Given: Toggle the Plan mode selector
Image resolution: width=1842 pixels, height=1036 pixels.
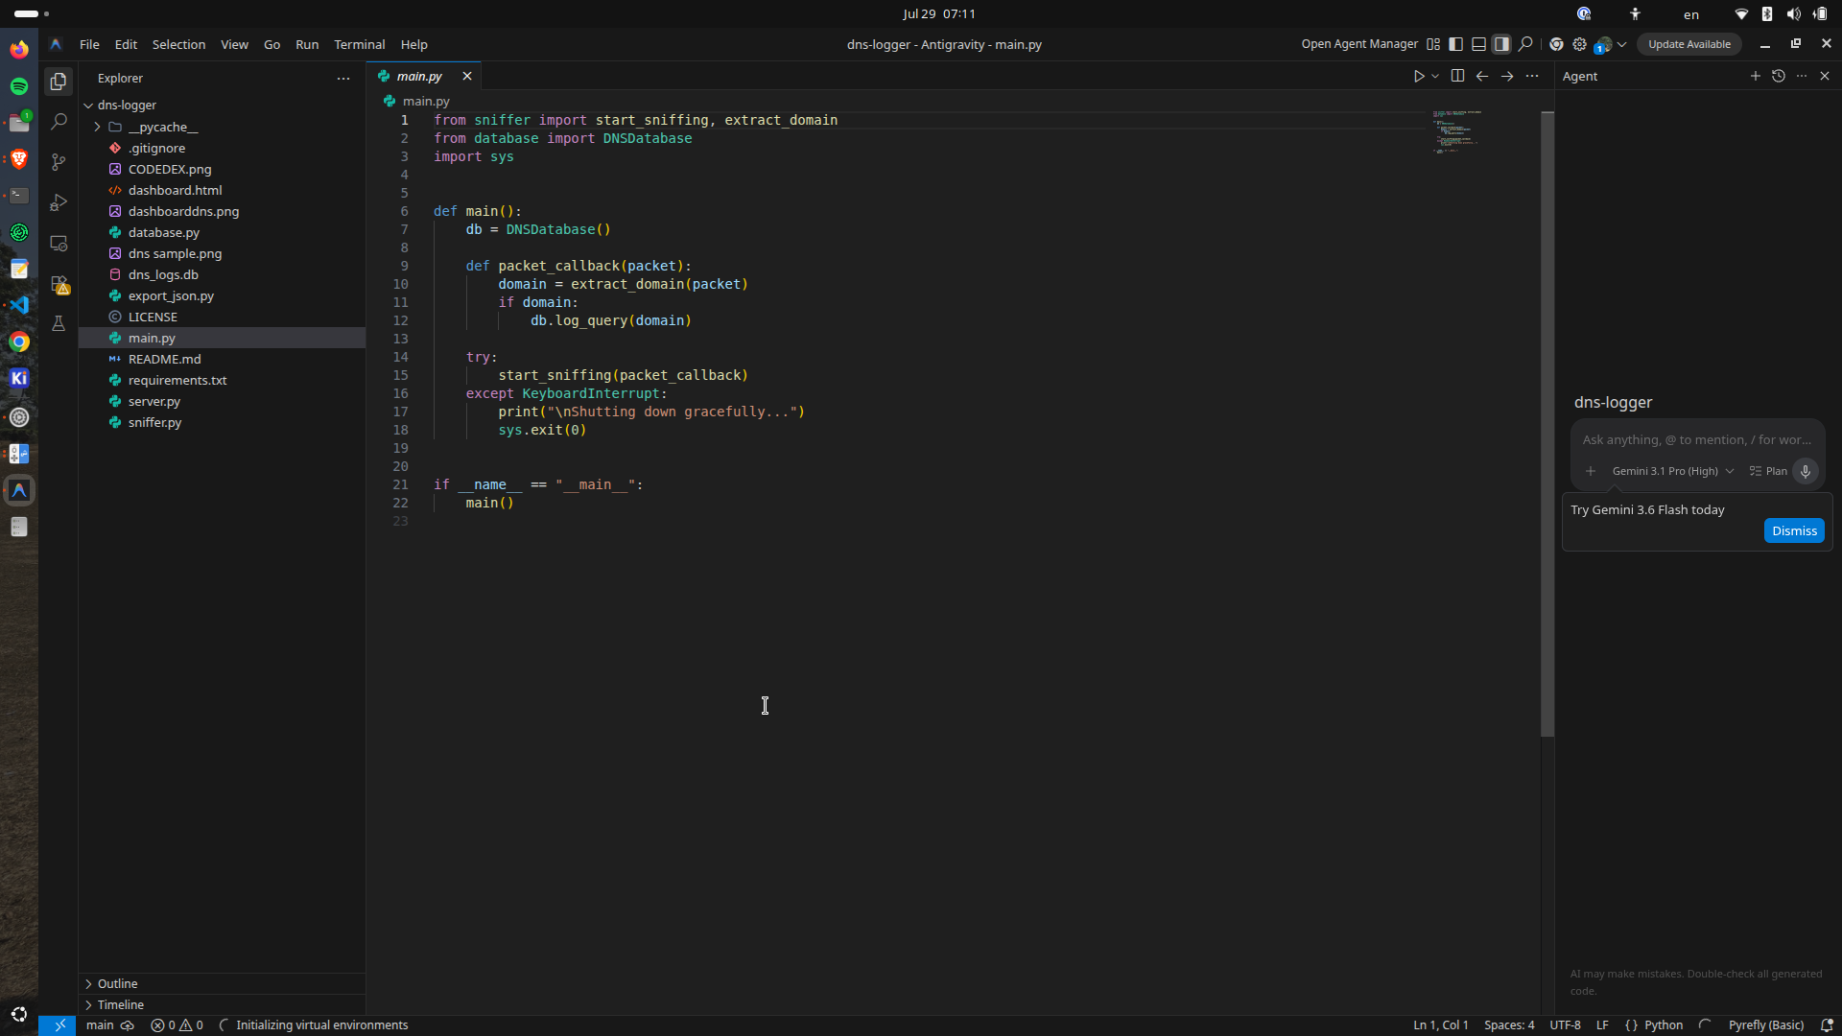Looking at the screenshot, I should 1768,471.
